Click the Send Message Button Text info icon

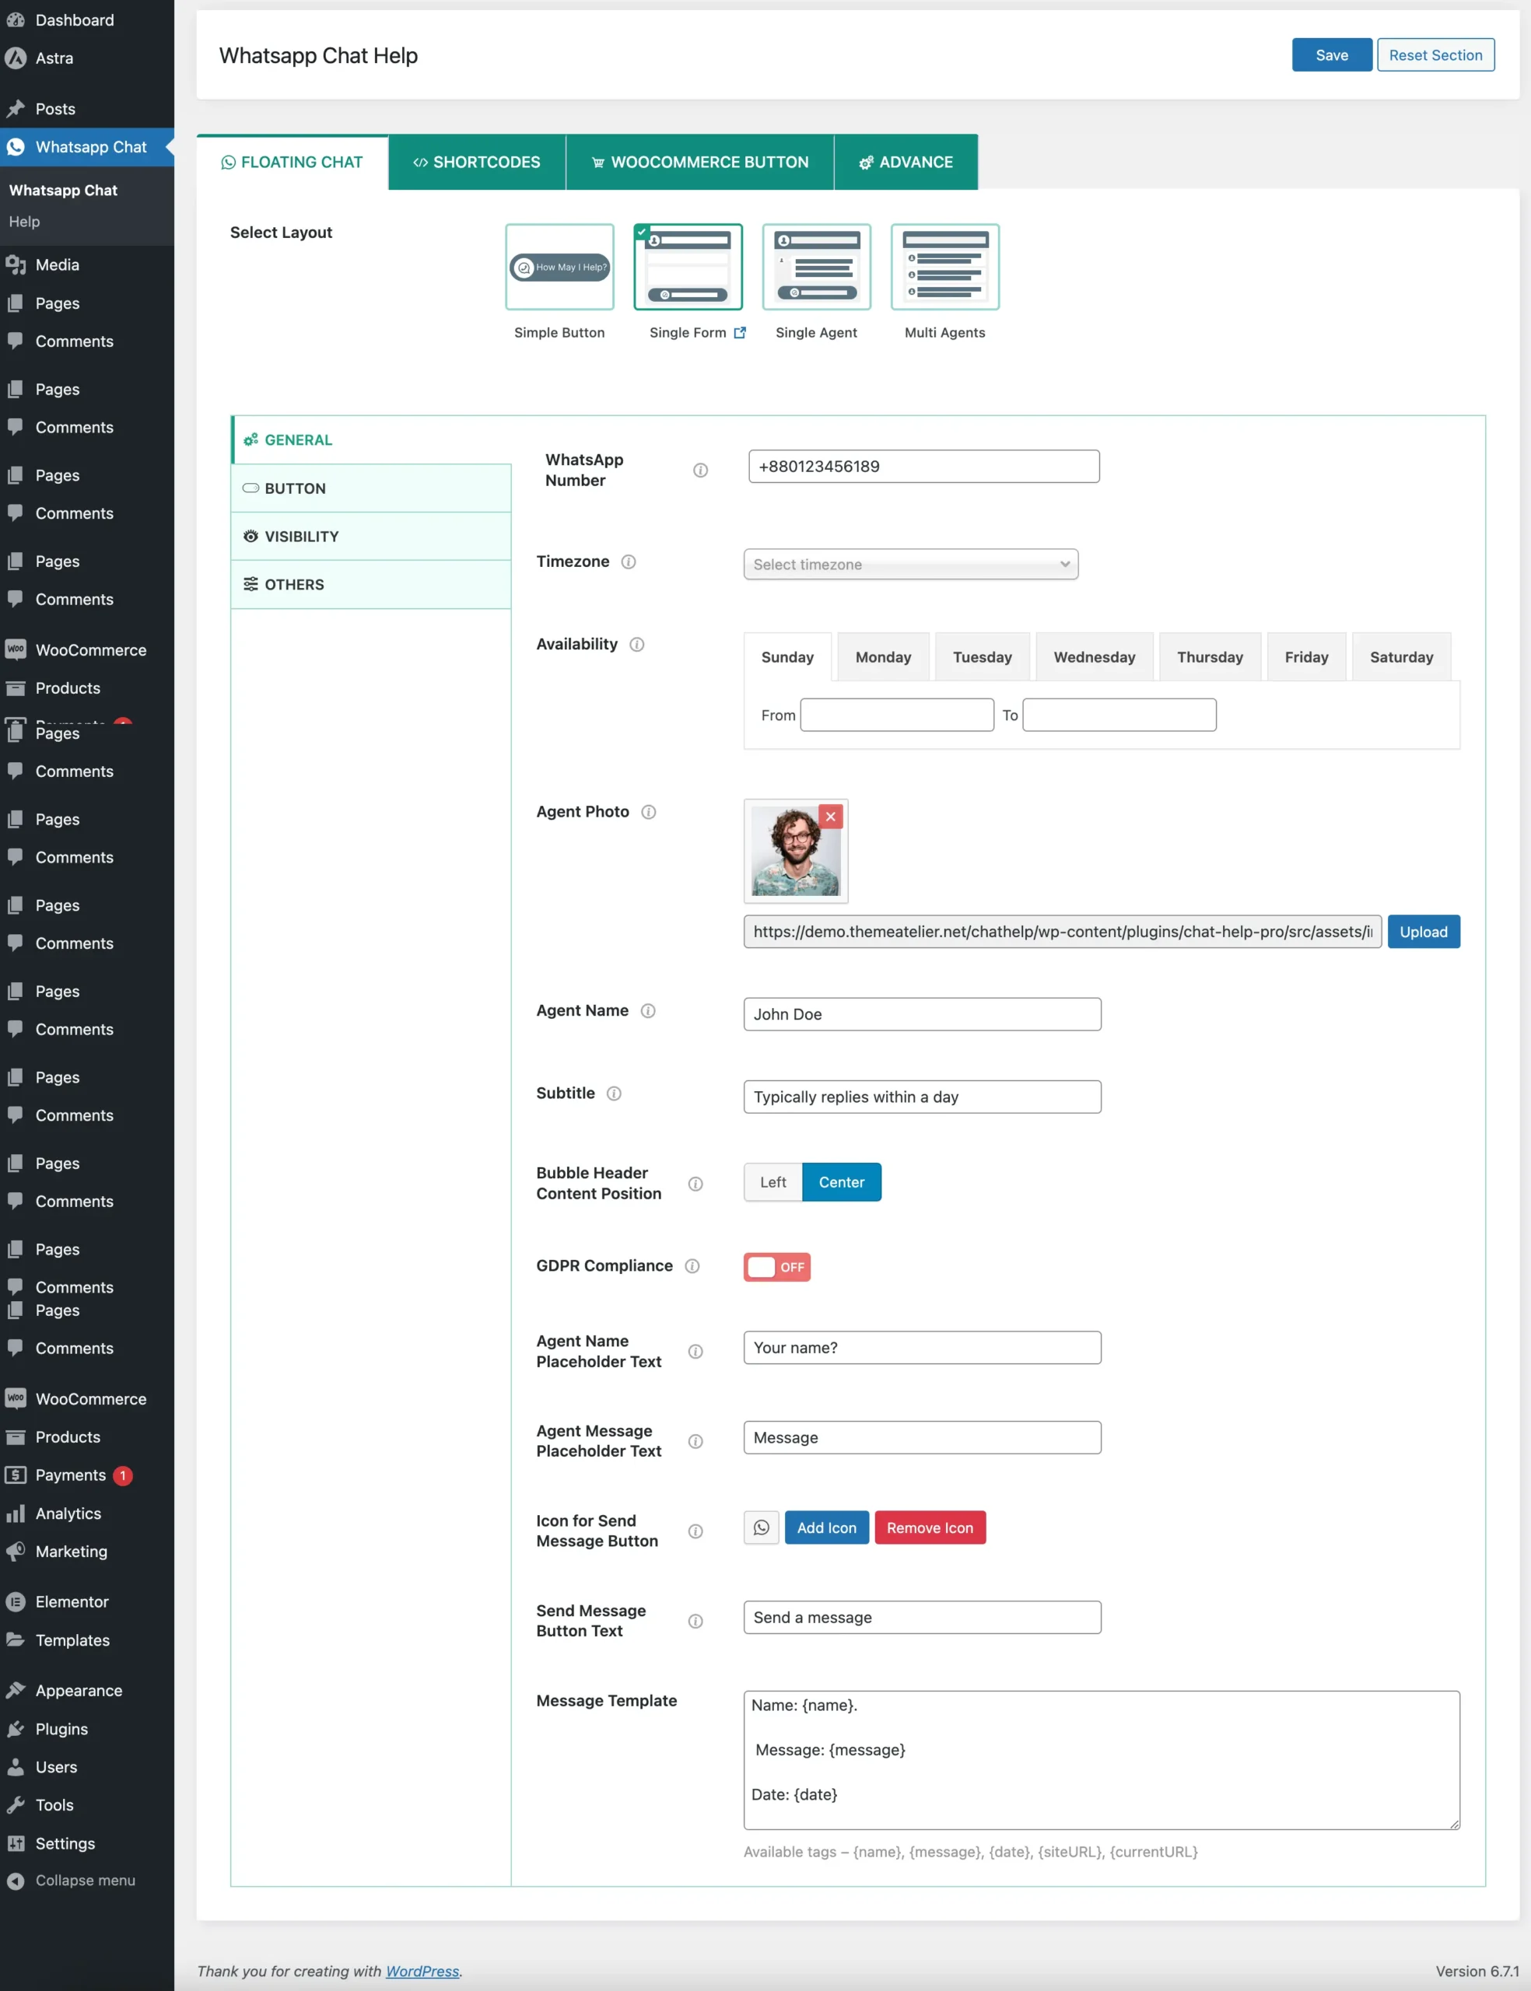tap(695, 1622)
